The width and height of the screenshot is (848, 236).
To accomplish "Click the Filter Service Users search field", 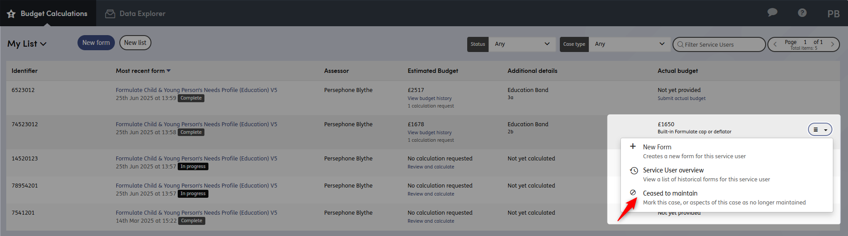I will (x=719, y=44).
